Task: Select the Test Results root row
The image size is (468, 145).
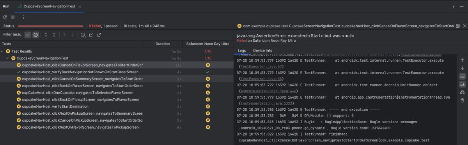Action: pos(117,51)
